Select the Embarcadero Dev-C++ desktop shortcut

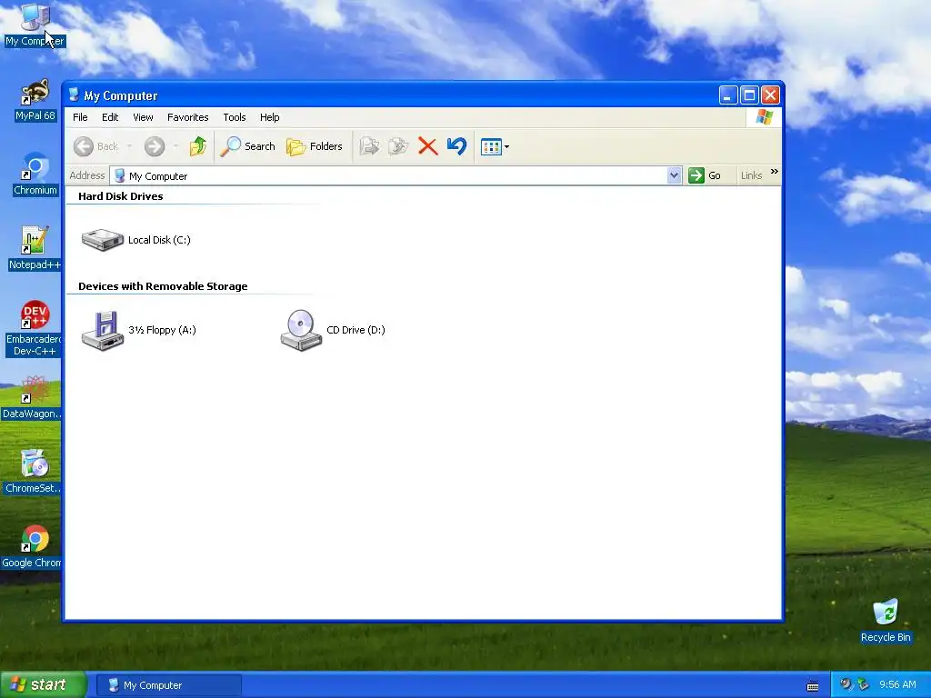(x=34, y=328)
